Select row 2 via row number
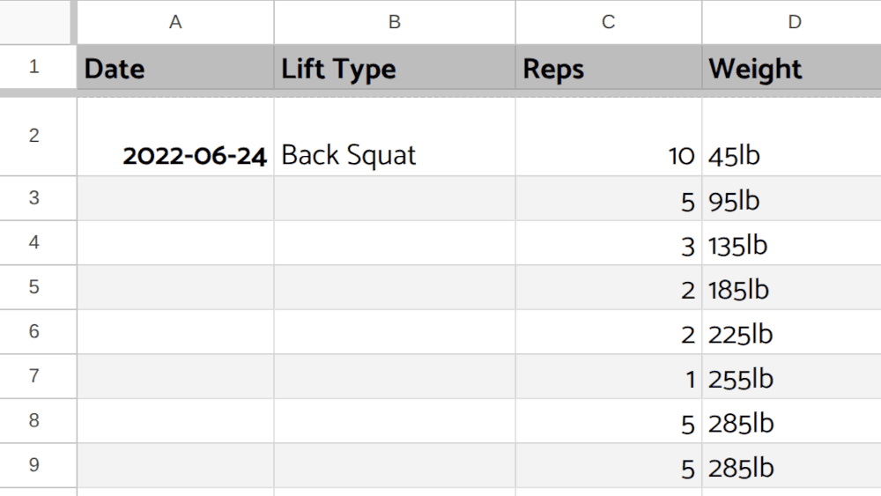Viewport: 881px width, 496px height. [x=34, y=136]
